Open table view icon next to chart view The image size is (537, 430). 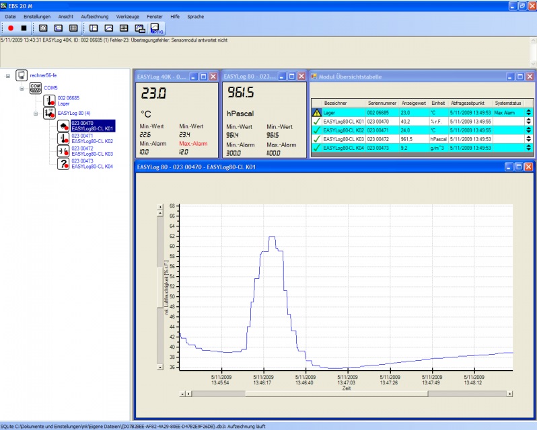[73, 28]
